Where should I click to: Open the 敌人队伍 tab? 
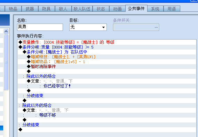tap(82, 9)
